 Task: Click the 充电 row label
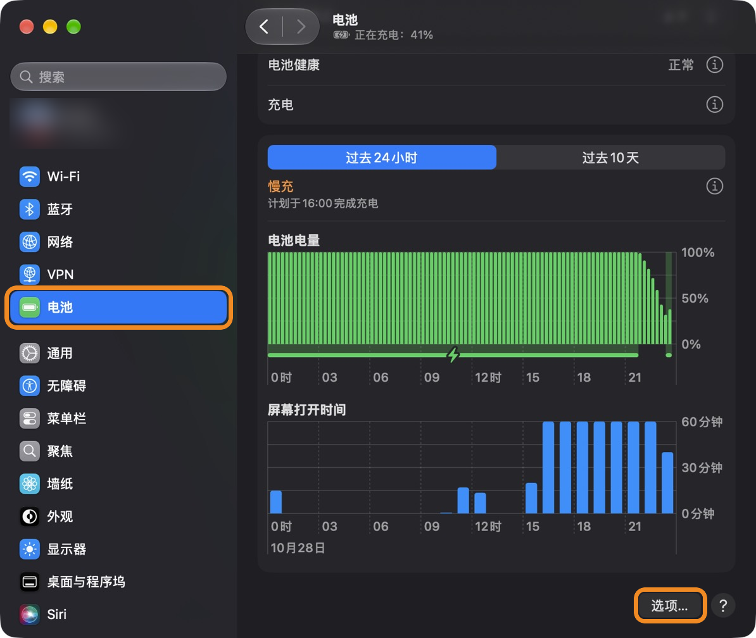[x=280, y=104]
